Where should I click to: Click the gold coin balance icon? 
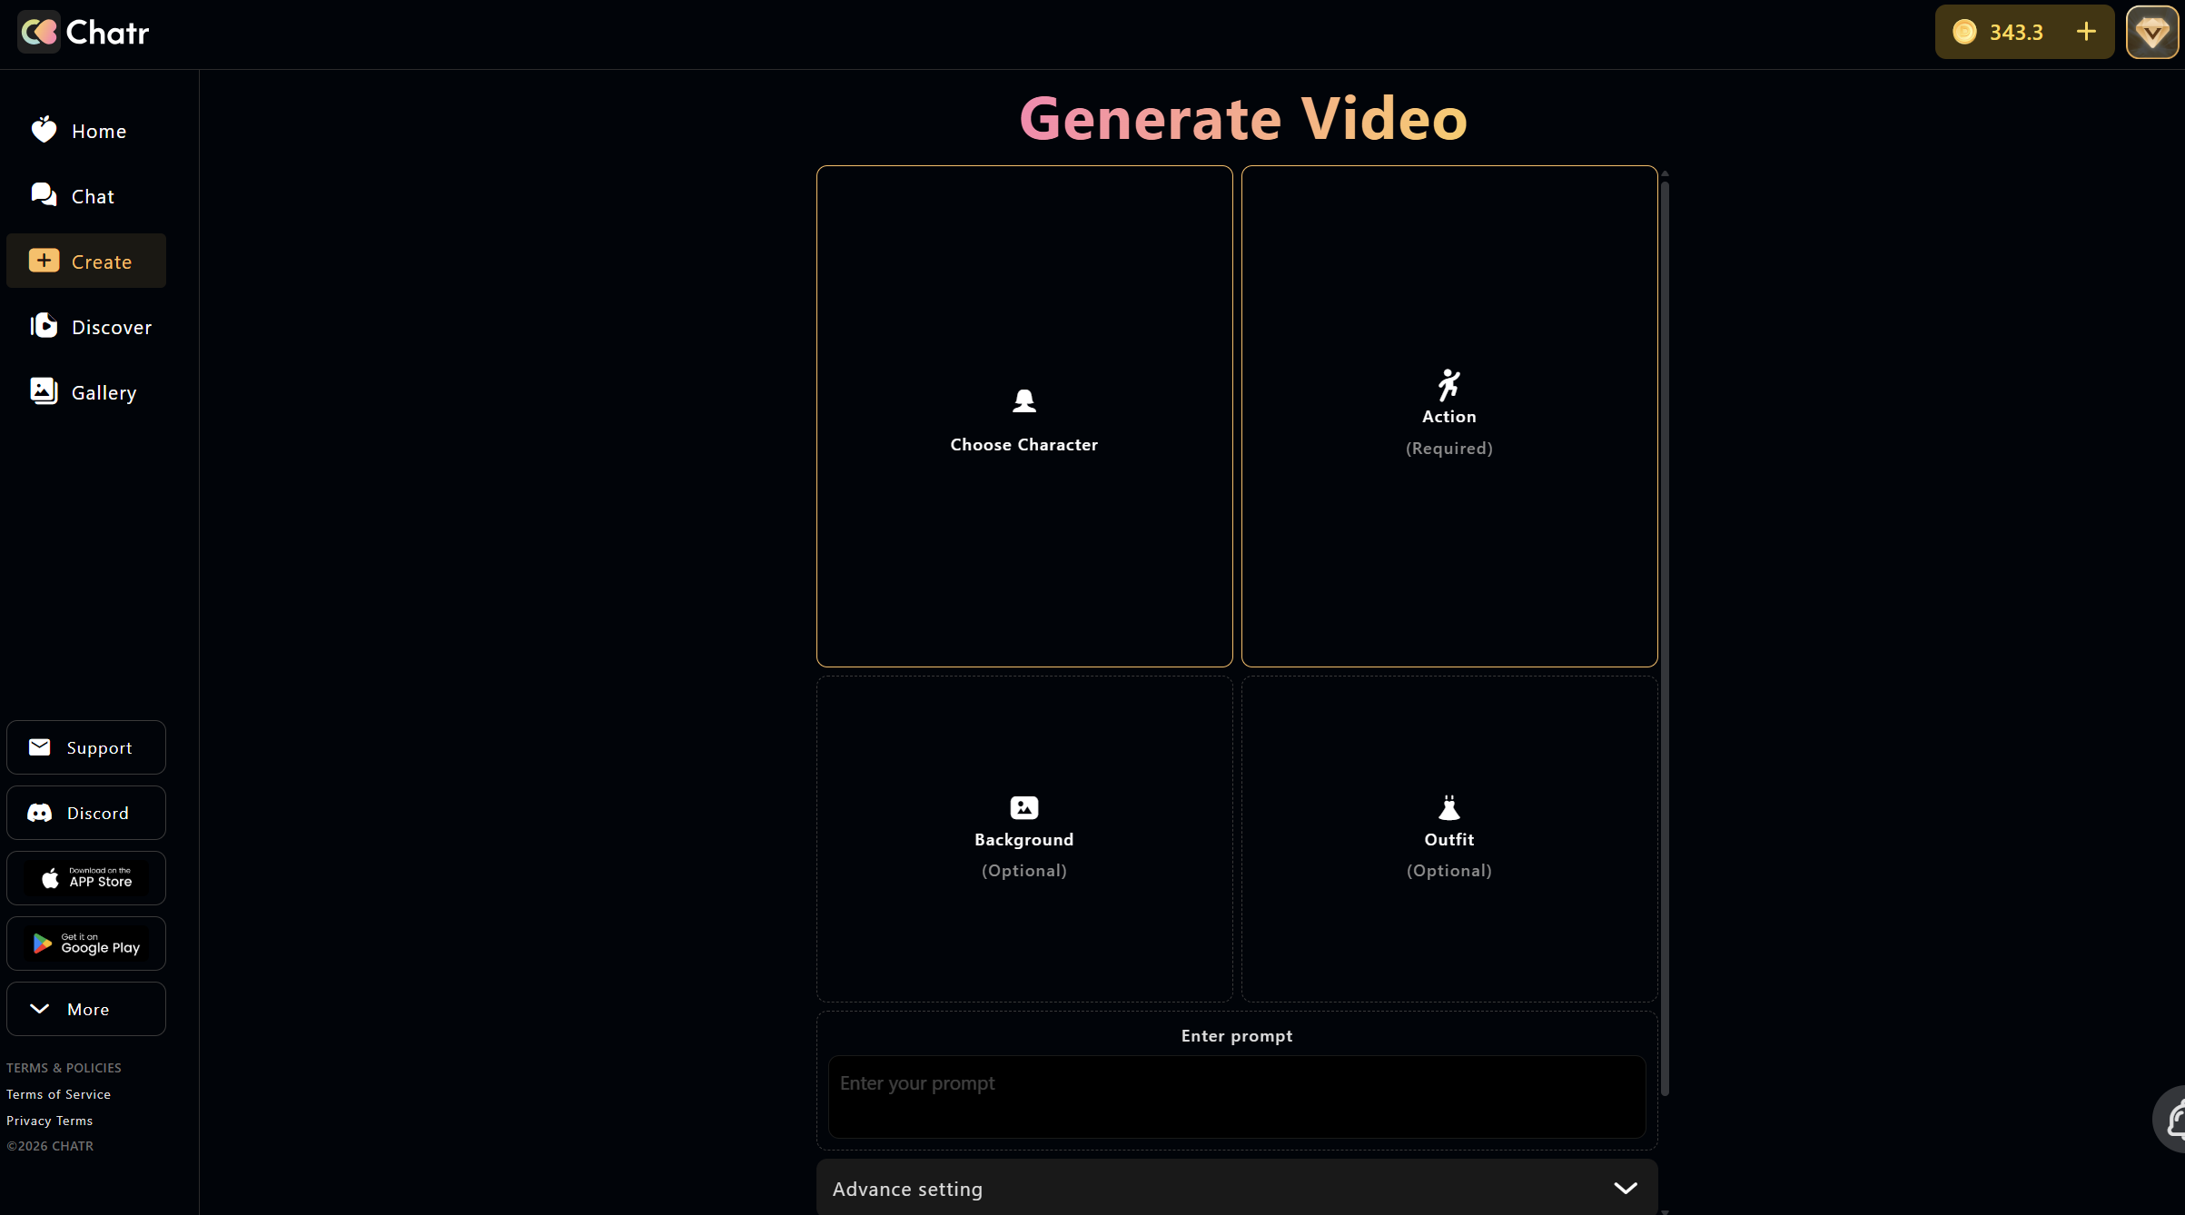click(1964, 32)
